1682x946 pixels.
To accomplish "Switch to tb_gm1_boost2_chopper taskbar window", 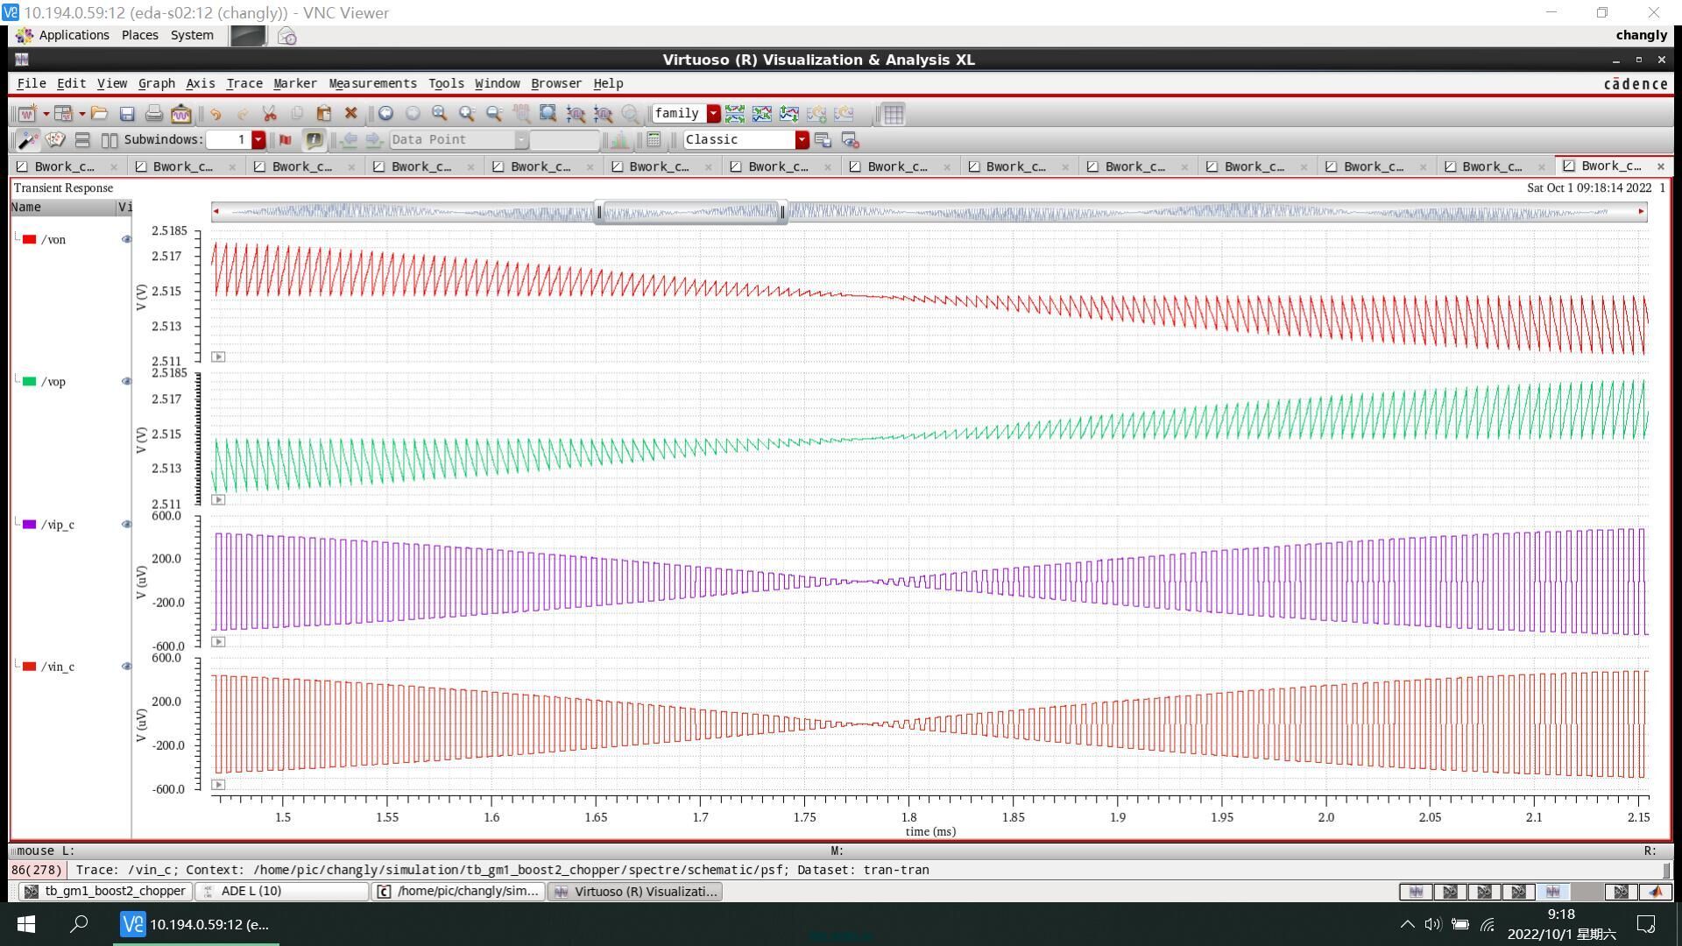I will [104, 892].
